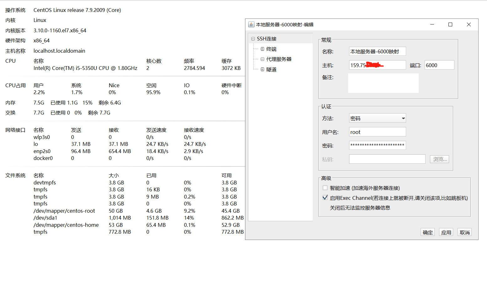Click the CPU name 'Intel(R) Core(TM) i5-5350U CPU @ 1.80GHz'

pyautogui.click(x=85, y=68)
